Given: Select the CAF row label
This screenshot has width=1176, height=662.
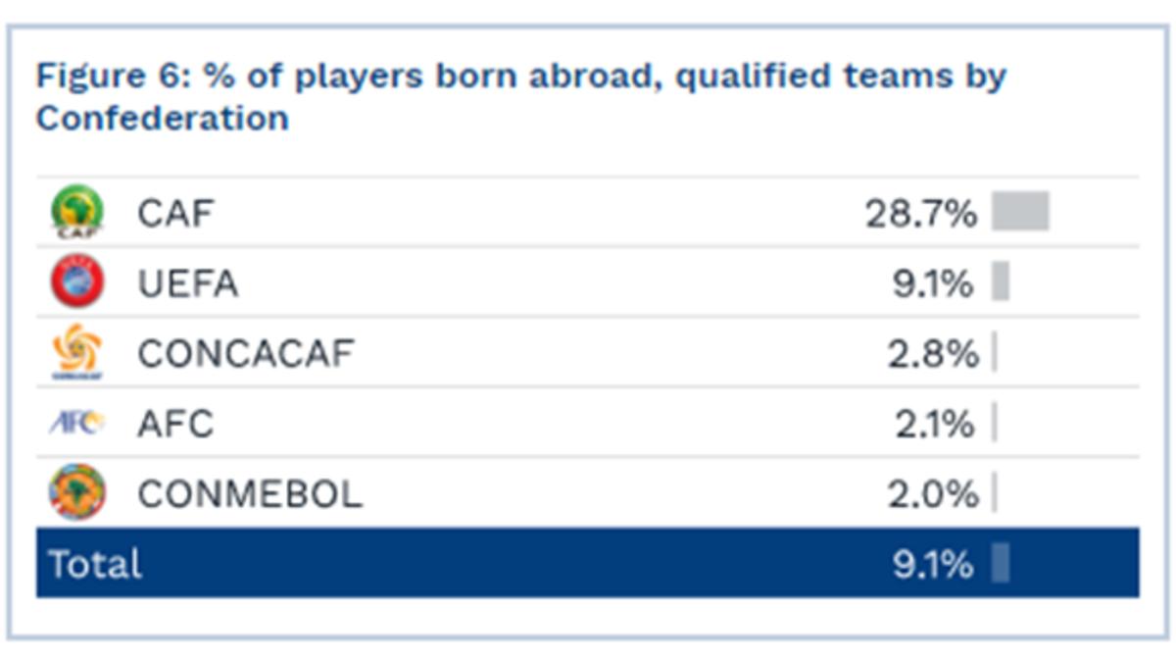Looking at the screenshot, I should [x=175, y=213].
